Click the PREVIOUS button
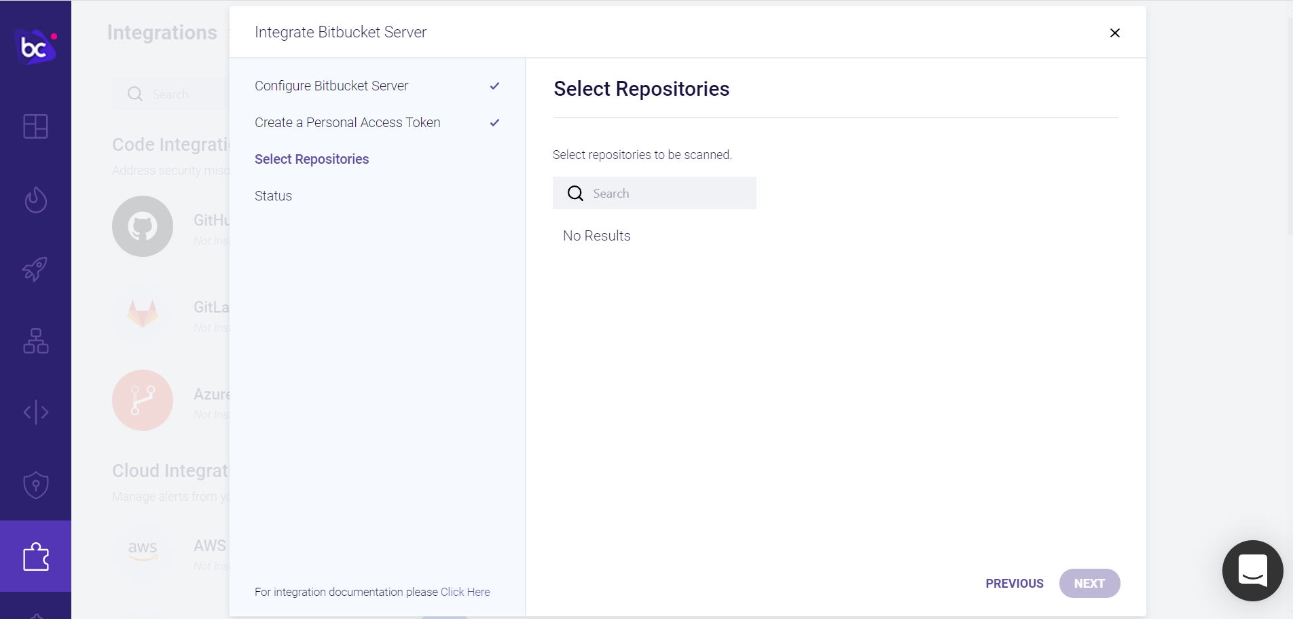1293x619 pixels. click(x=1014, y=584)
